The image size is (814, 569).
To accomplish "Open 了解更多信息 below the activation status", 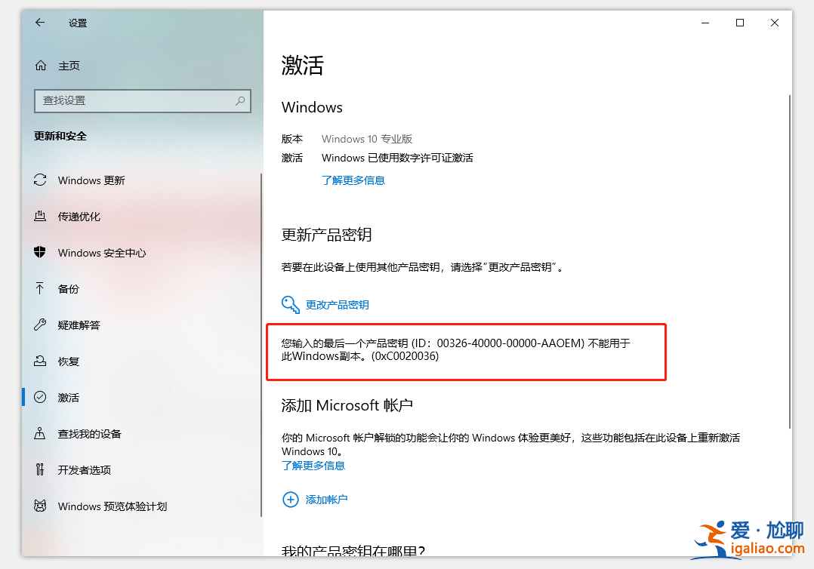I will (x=353, y=180).
